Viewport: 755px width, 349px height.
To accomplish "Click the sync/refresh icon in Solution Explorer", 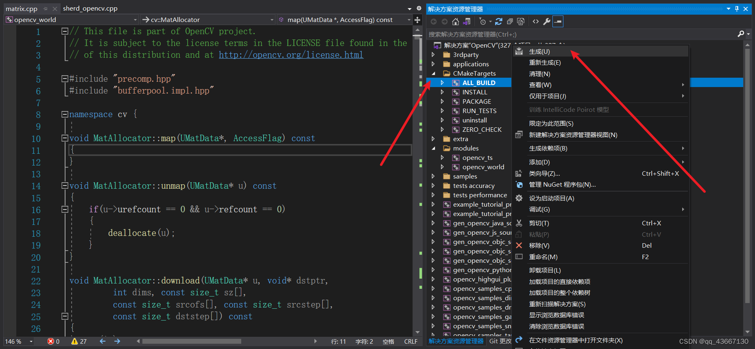I will click(499, 22).
